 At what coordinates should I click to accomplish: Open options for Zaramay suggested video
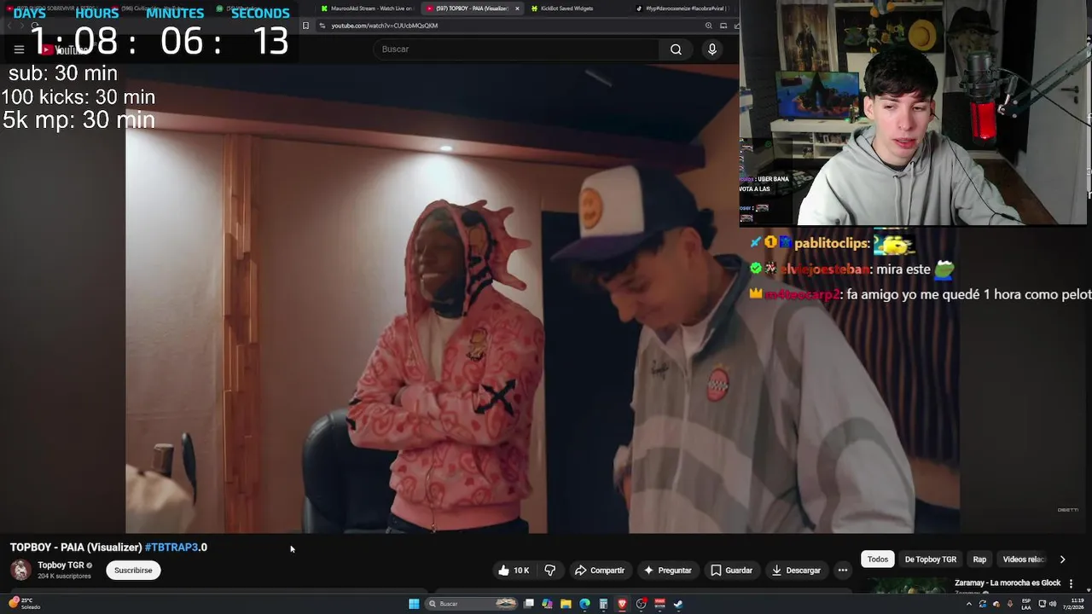tap(1071, 584)
